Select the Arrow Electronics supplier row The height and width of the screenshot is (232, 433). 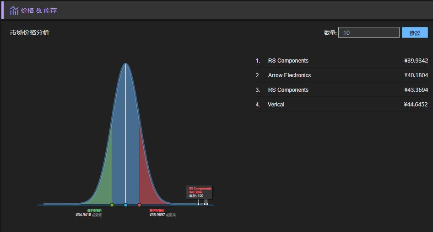pyautogui.click(x=341, y=75)
